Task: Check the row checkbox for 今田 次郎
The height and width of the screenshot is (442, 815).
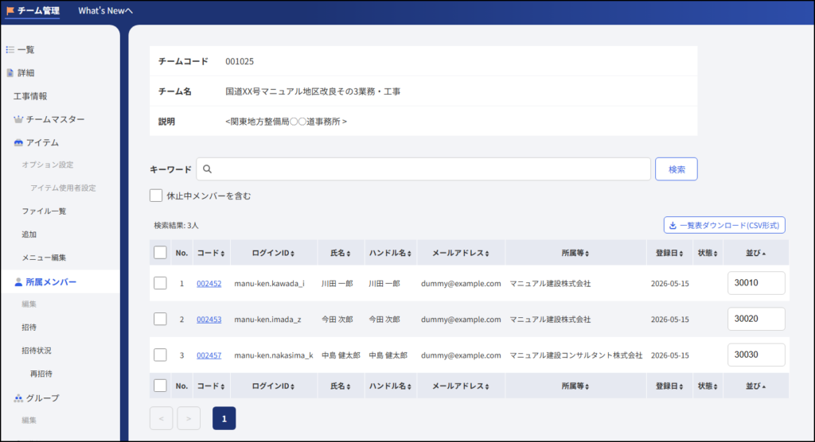Action: [x=160, y=319]
